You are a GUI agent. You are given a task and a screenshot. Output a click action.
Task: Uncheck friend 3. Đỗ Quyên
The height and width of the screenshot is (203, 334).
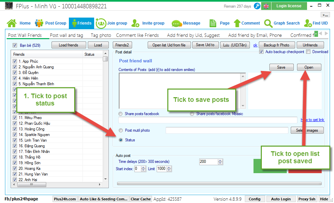15,73
